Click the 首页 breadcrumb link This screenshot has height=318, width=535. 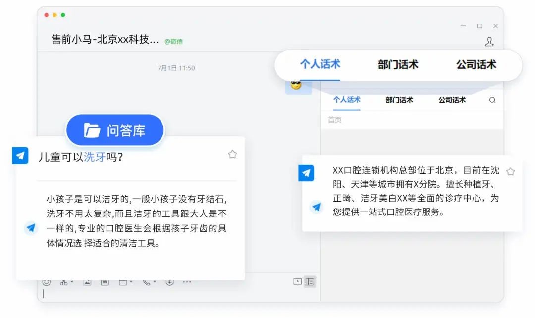tap(334, 120)
